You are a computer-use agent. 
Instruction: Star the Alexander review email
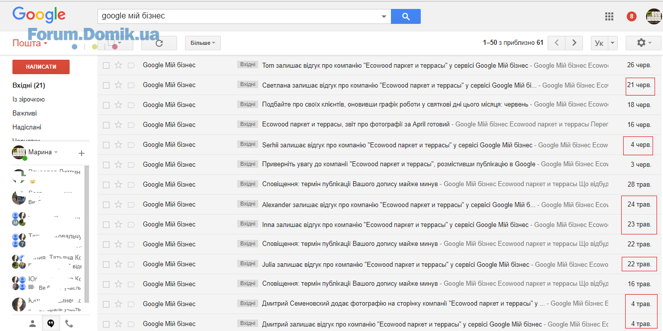click(118, 205)
